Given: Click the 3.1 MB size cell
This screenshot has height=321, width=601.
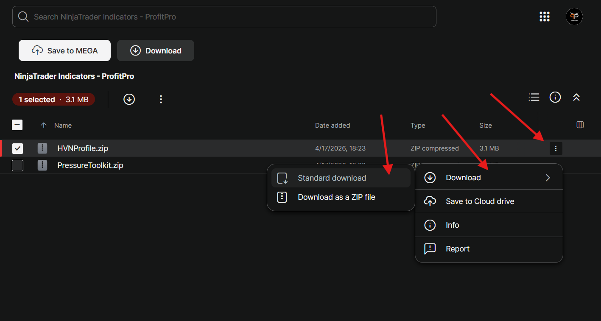Looking at the screenshot, I should point(489,148).
